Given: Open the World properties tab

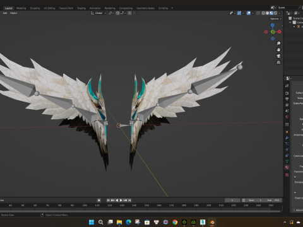Looking at the screenshot, I should (287, 117).
